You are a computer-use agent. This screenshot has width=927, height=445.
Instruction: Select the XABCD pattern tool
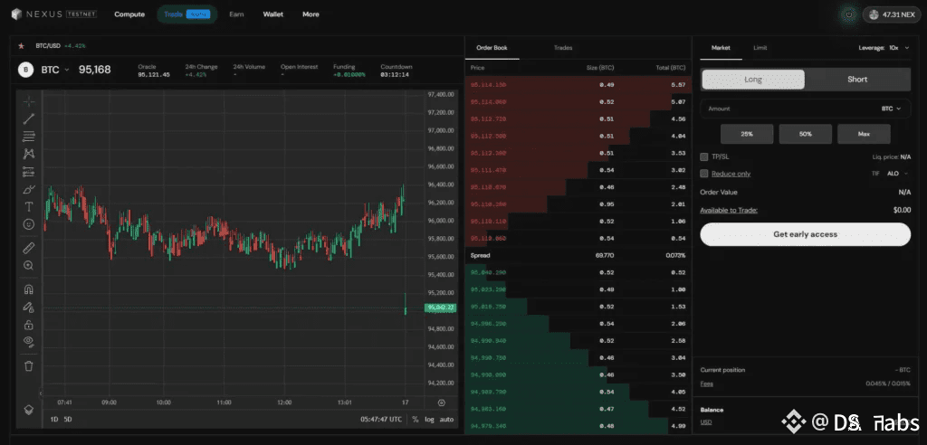[28, 154]
